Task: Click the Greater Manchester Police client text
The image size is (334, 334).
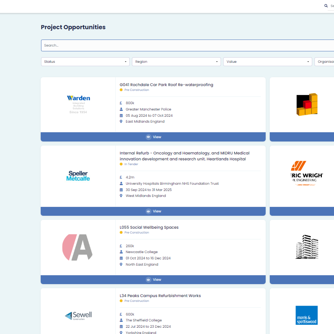Action: pyautogui.click(x=149, y=109)
